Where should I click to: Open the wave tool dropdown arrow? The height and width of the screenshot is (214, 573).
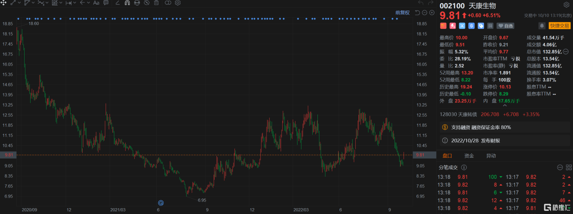coord(47,3)
